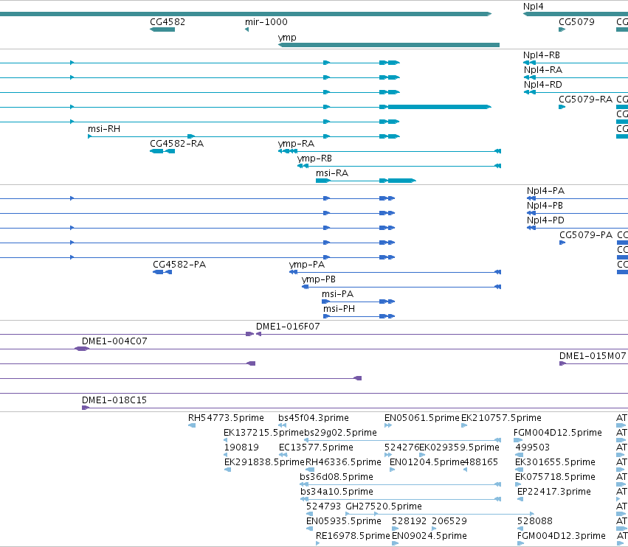
Task: Select the ymp-PB protein label
Action: (x=319, y=279)
